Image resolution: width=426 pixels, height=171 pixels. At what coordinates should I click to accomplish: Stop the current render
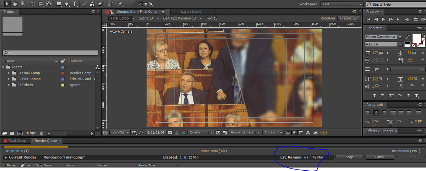[349, 157]
